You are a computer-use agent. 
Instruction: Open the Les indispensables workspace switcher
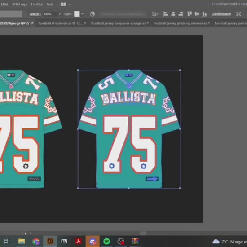229,4
